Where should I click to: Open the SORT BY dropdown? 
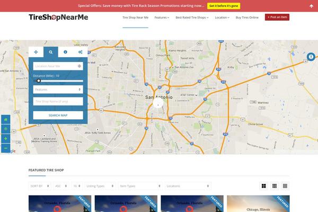click(40, 186)
